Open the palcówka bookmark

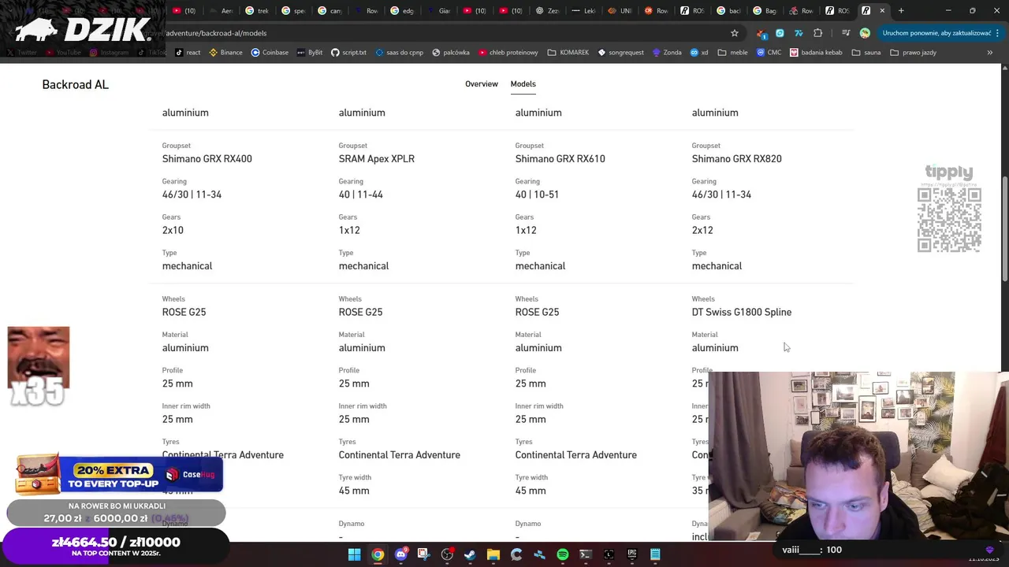(450, 53)
